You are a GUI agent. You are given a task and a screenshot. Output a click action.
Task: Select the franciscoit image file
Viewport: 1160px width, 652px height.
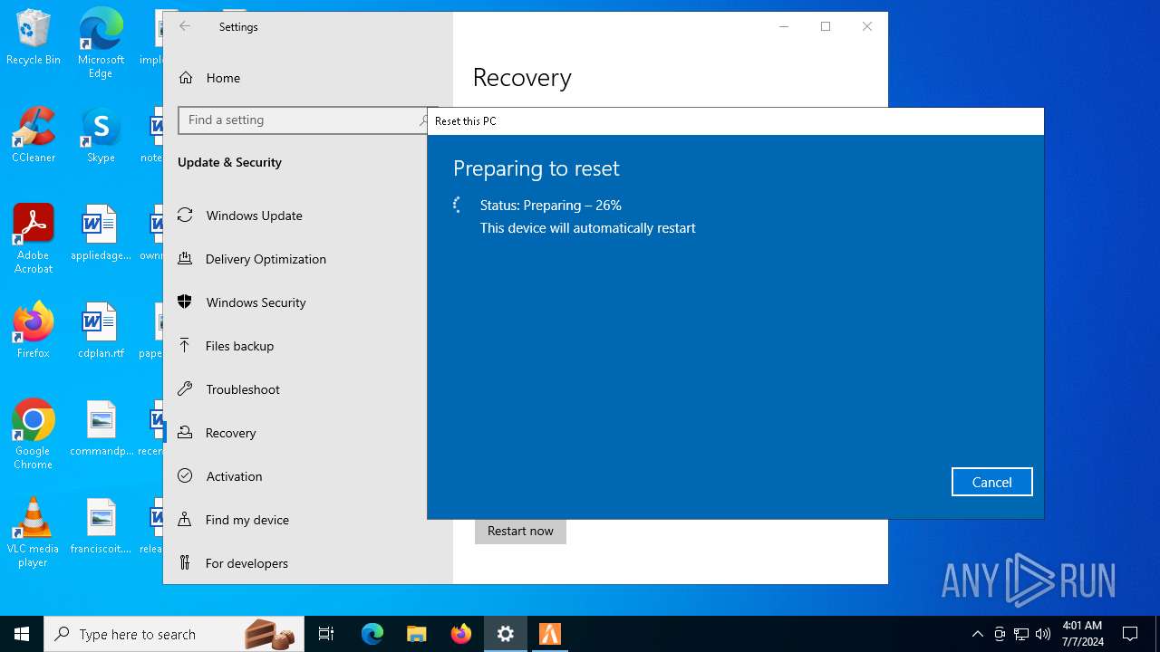coord(101,527)
